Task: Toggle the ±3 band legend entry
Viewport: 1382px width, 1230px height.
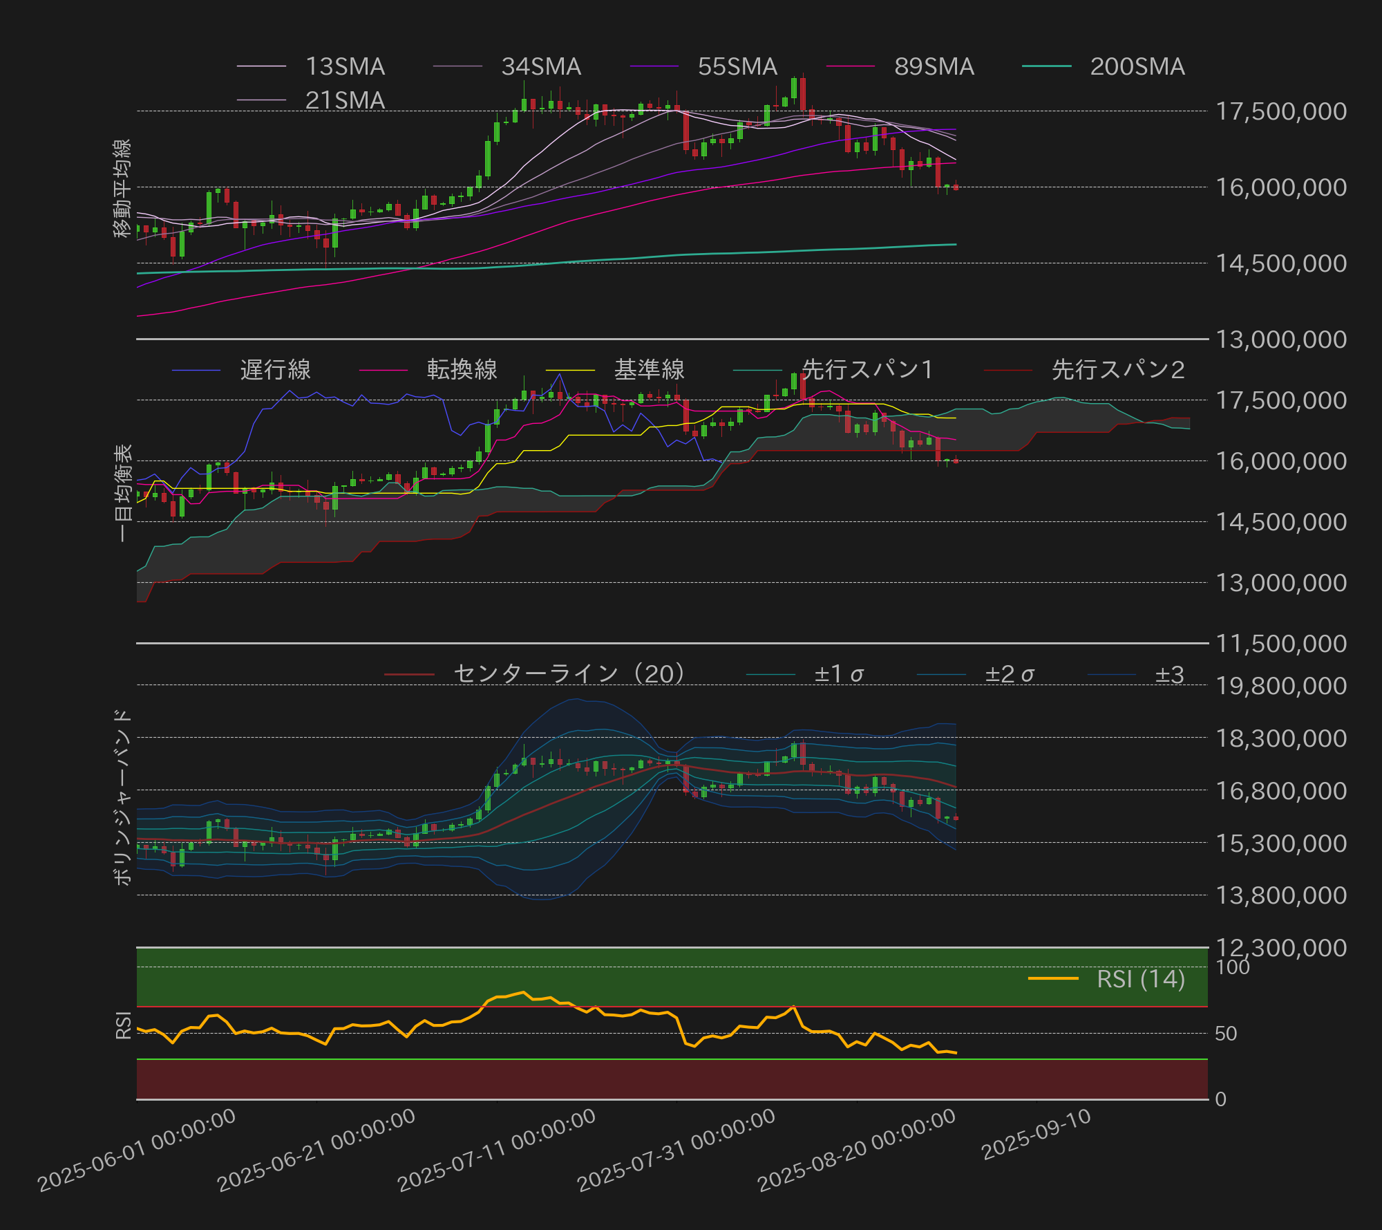Action: pyautogui.click(x=1169, y=674)
